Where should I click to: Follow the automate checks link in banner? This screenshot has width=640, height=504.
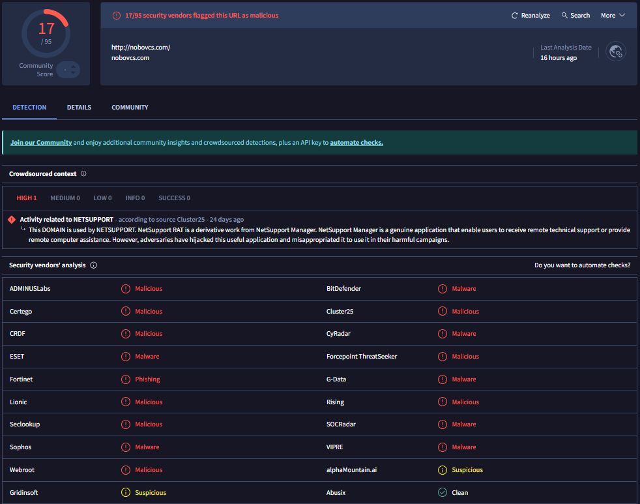click(x=356, y=143)
